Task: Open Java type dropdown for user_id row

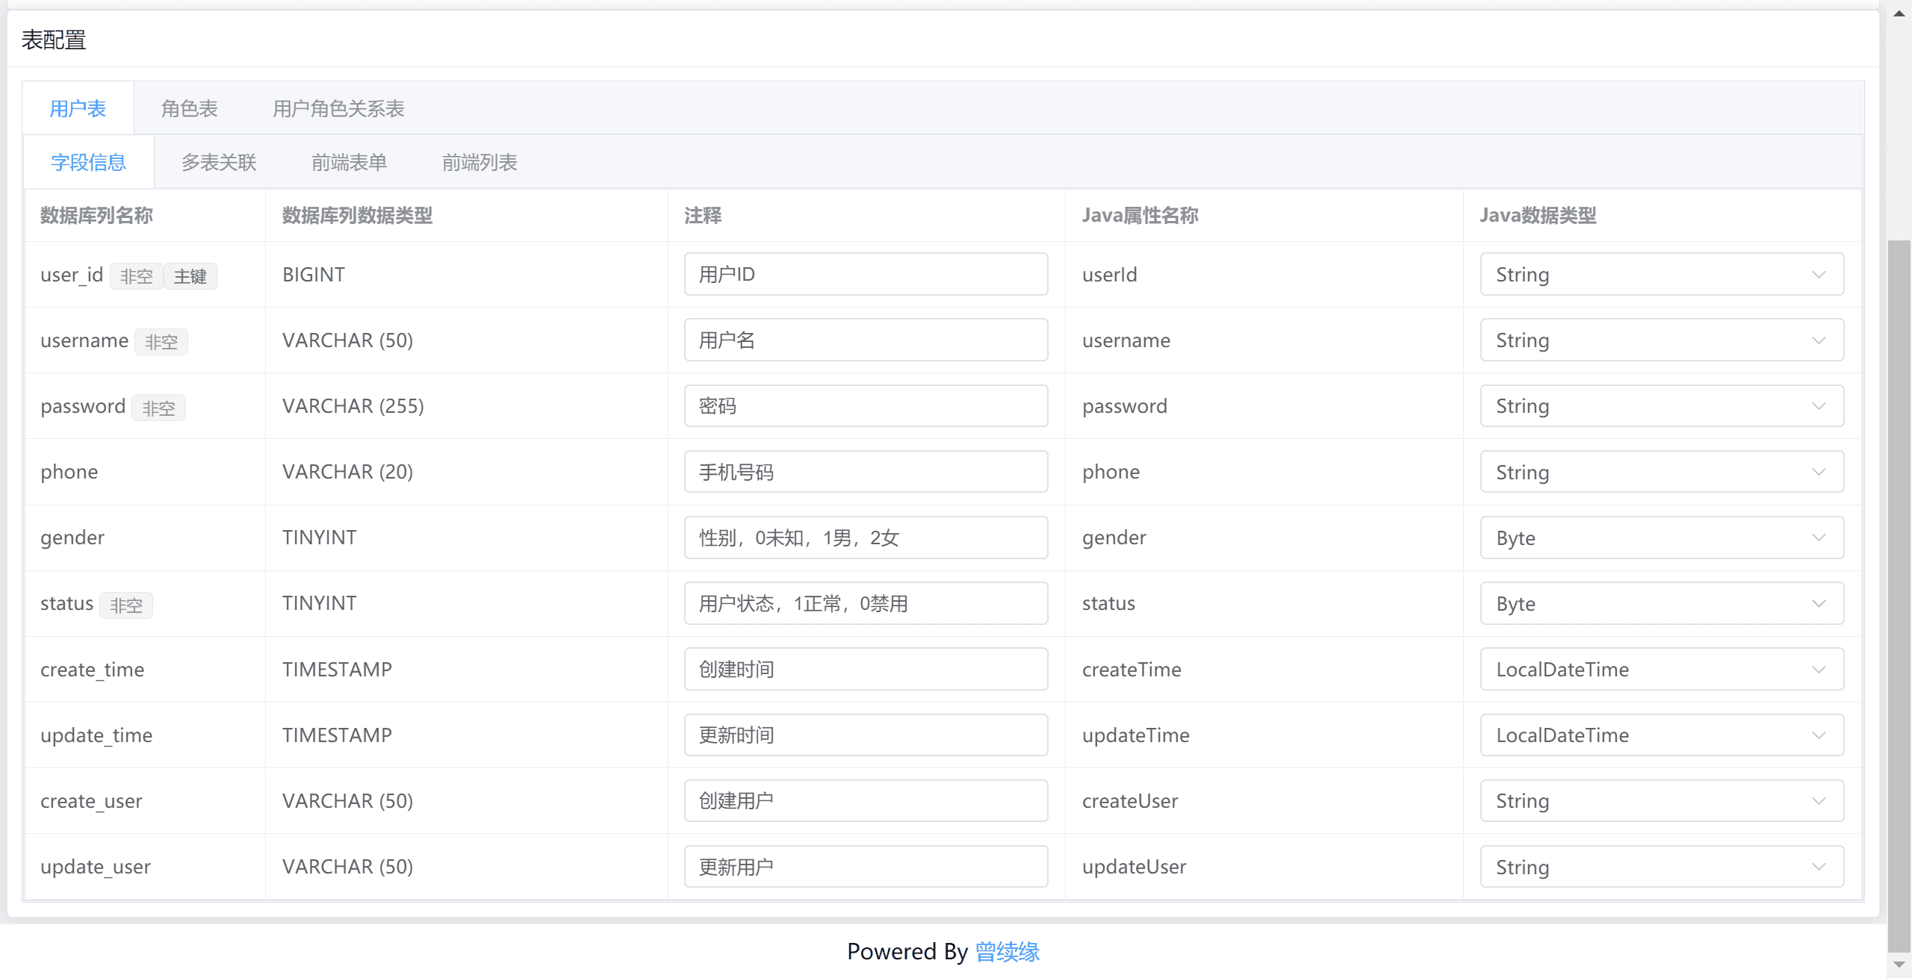Action: tap(1661, 275)
